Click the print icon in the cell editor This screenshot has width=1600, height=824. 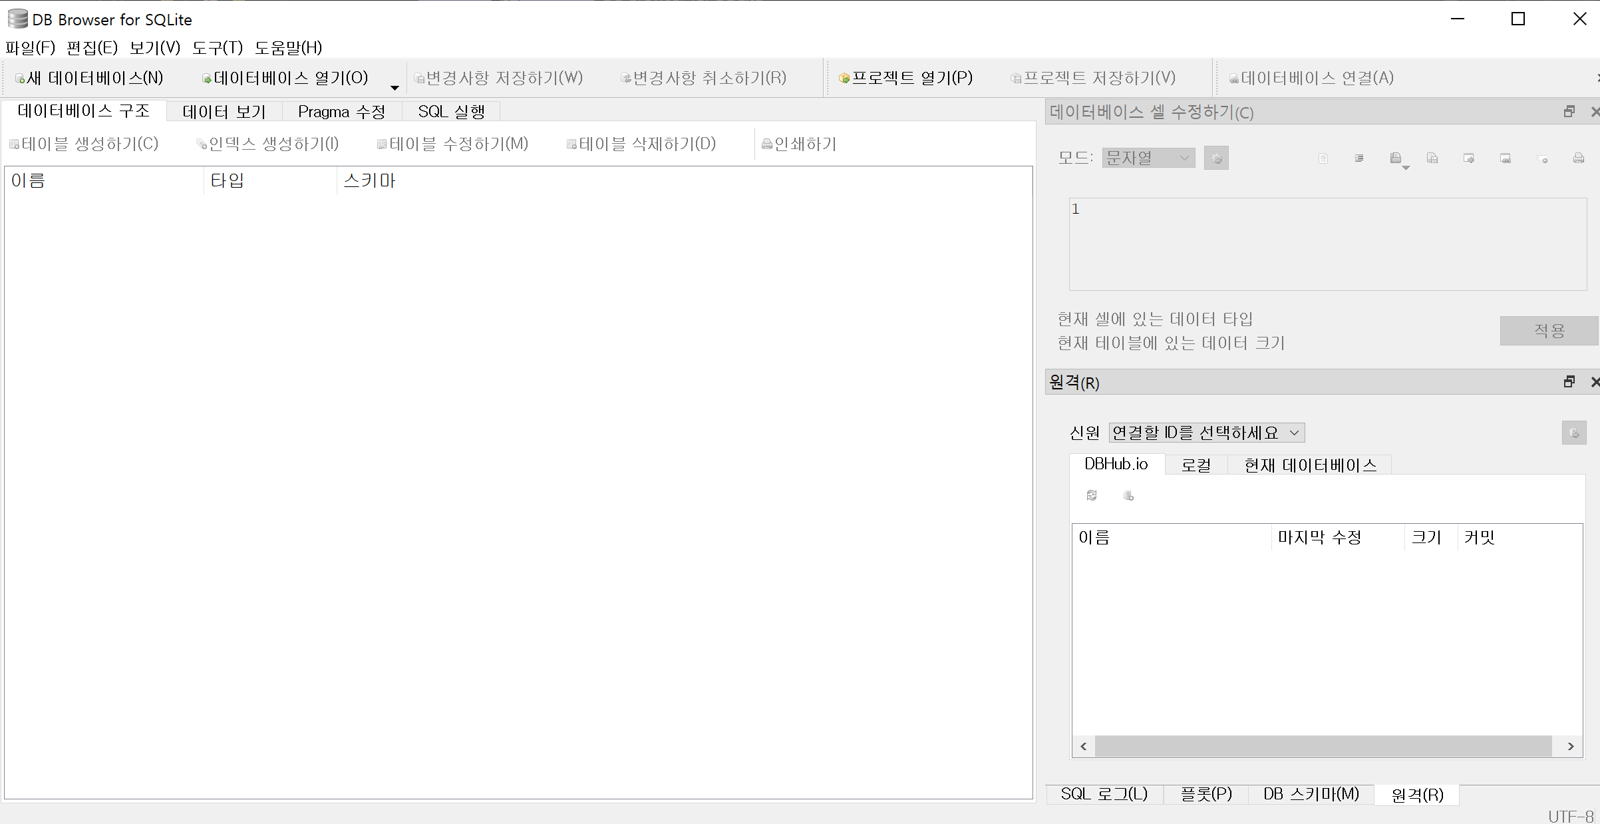click(1578, 158)
